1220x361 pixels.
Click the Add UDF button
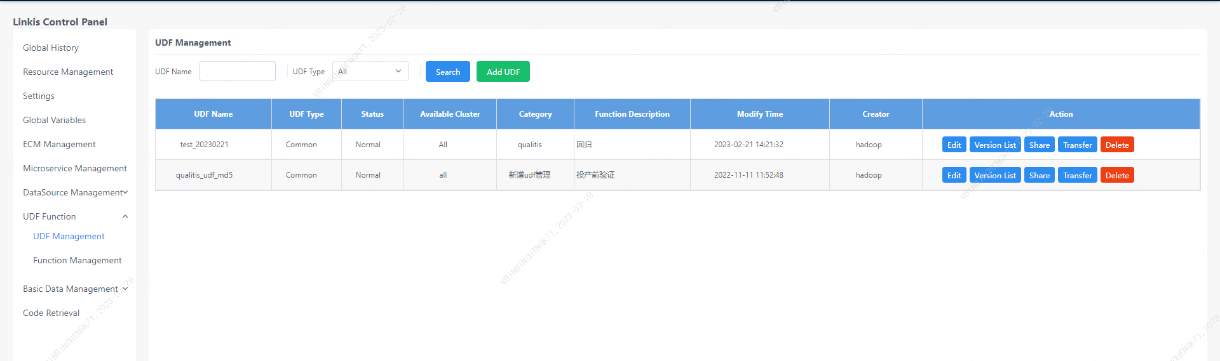click(x=503, y=72)
